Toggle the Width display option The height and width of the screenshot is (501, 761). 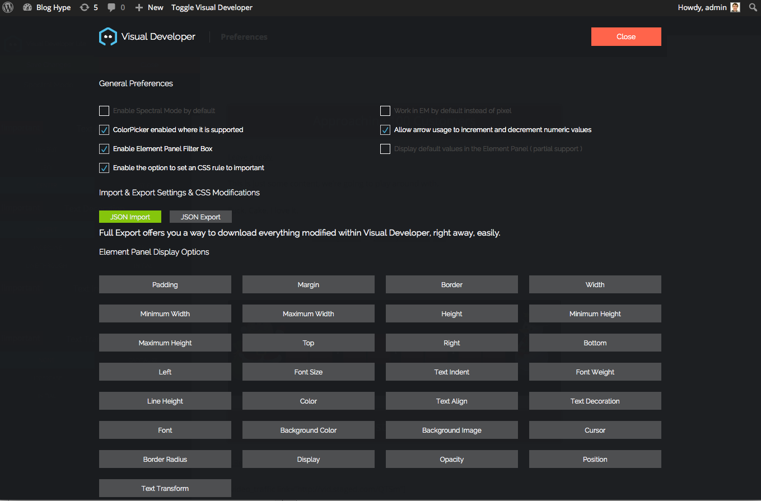[x=595, y=284]
